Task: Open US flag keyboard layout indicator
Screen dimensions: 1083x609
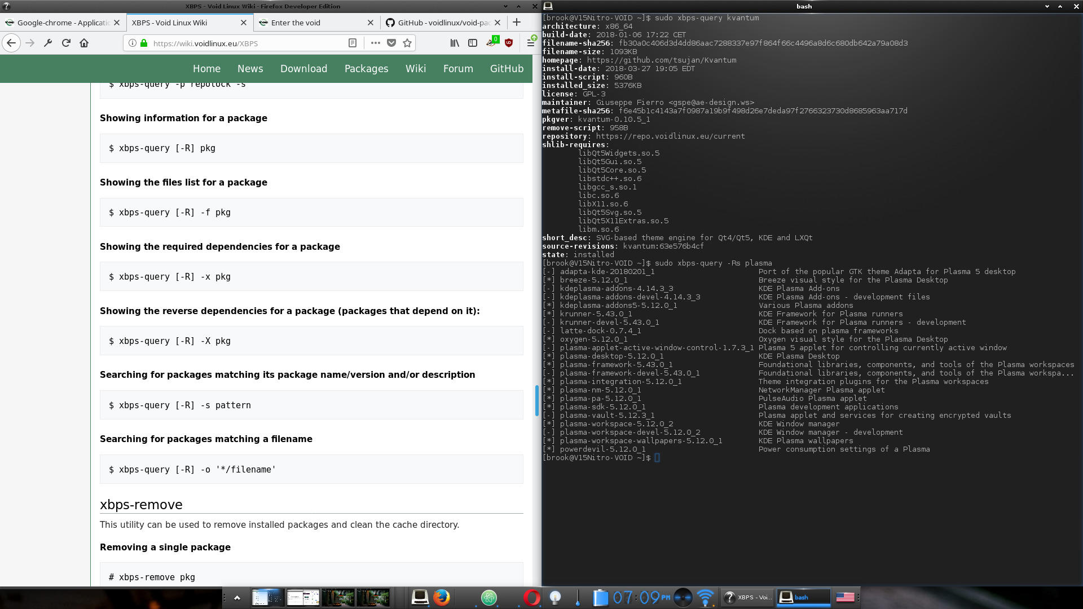Action: pyautogui.click(x=845, y=597)
